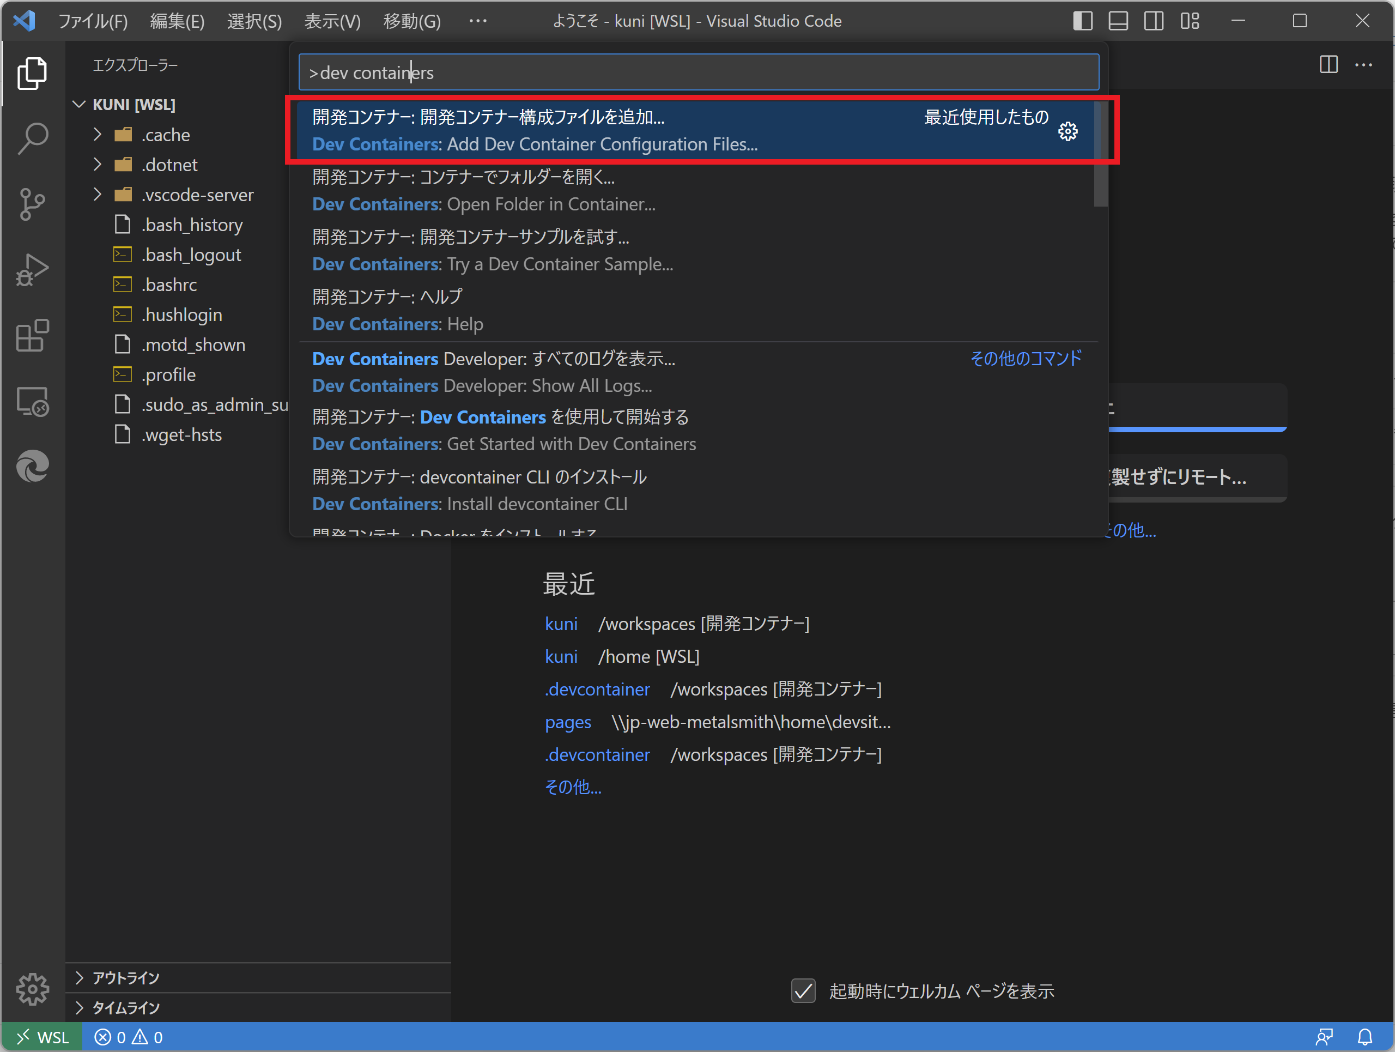
Task: Select .bash_logout file icon in explorer
Action: click(123, 255)
